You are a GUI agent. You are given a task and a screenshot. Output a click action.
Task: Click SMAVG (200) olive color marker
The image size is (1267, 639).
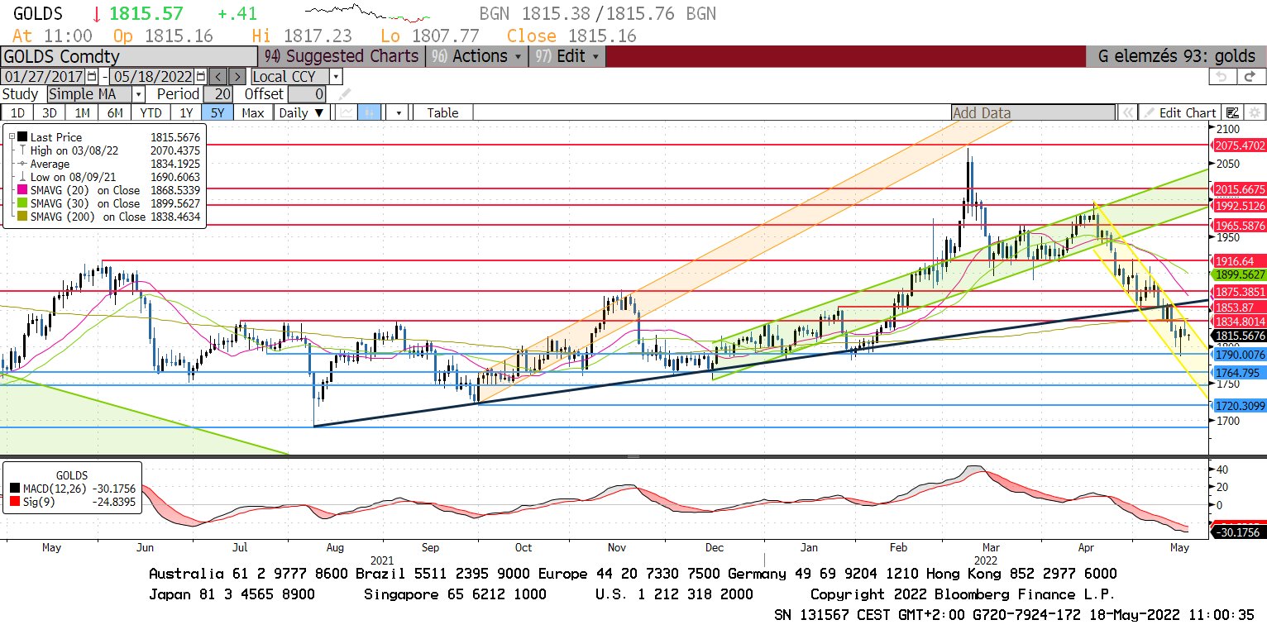(x=22, y=217)
